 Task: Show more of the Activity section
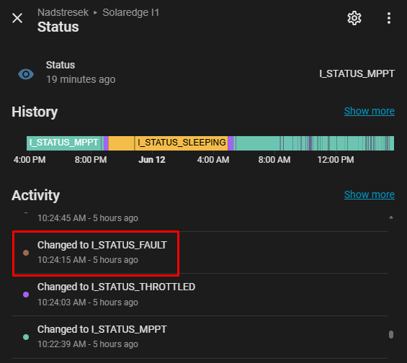[x=369, y=194]
